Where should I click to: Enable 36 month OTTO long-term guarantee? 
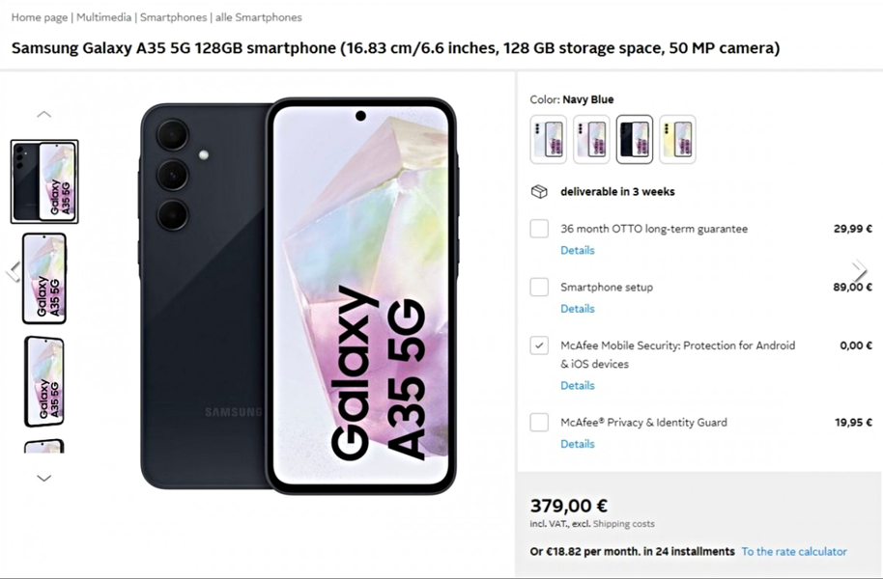[539, 229]
